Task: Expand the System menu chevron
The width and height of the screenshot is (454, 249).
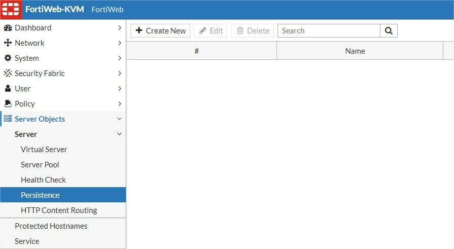Action: click(120, 58)
